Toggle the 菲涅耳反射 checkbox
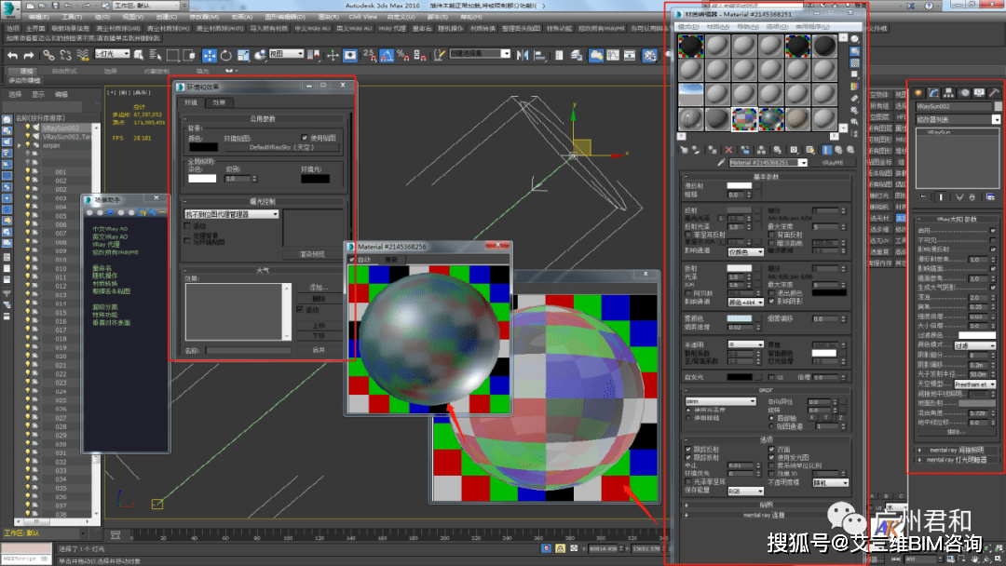Image resolution: width=1006 pixels, height=566 pixels. (x=688, y=235)
